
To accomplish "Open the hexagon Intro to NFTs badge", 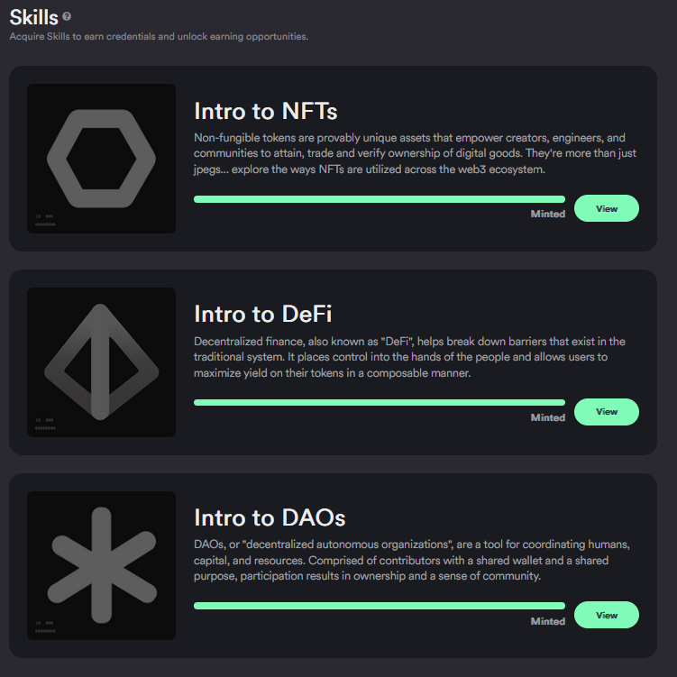I will click(102, 159).
